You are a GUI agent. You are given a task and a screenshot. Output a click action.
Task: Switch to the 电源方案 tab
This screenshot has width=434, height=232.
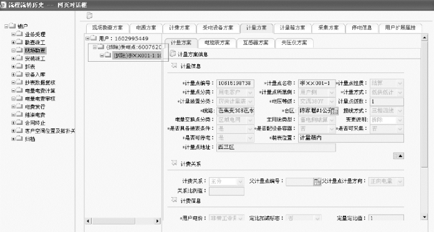click(146, 28)
